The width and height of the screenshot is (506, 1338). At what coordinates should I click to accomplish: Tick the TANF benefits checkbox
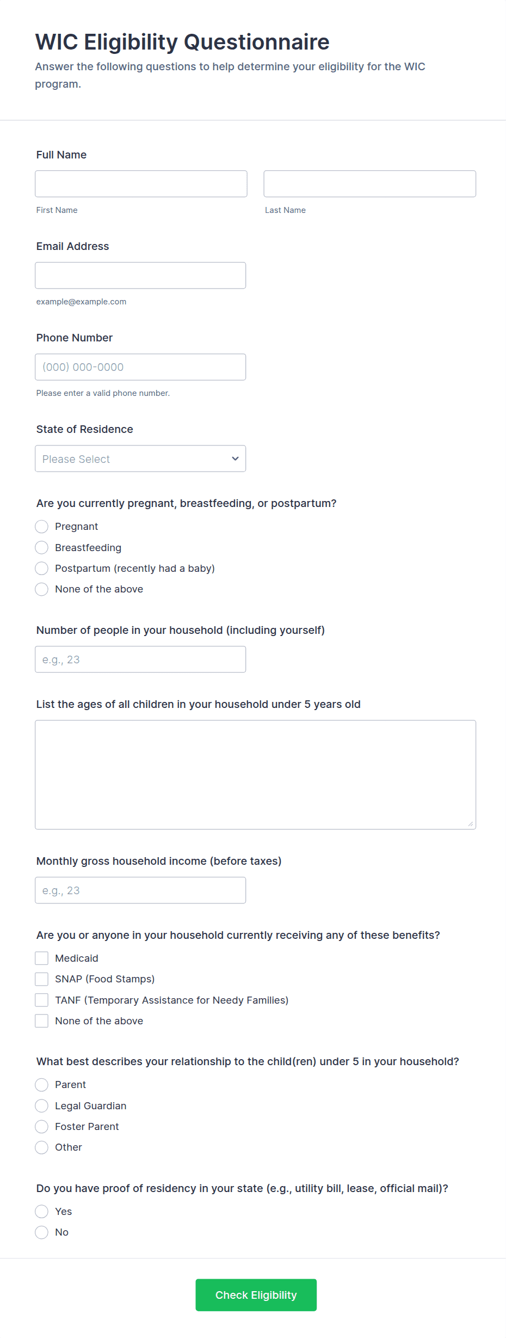click(x=42, y=1000)
